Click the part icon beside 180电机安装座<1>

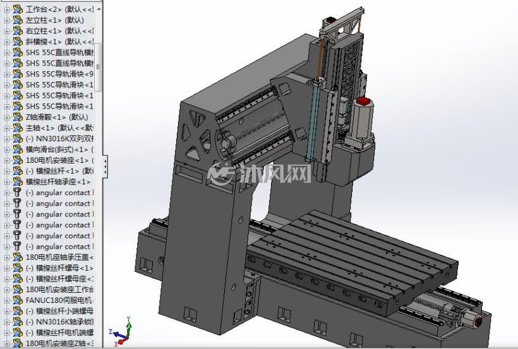pyautogui.click(x=18, y=160)
